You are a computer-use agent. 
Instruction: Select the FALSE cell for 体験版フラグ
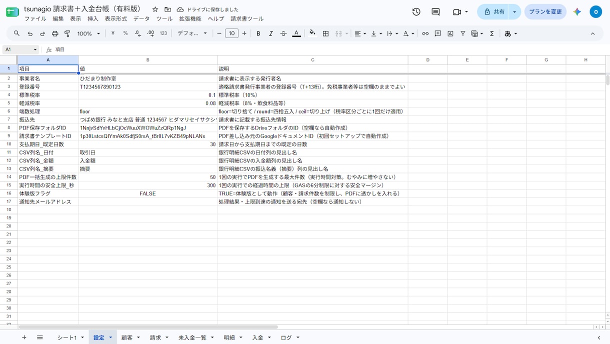pos(147,193)
